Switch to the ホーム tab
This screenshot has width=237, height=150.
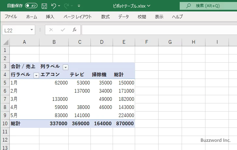pyautogui.click(x=32, y=17)
